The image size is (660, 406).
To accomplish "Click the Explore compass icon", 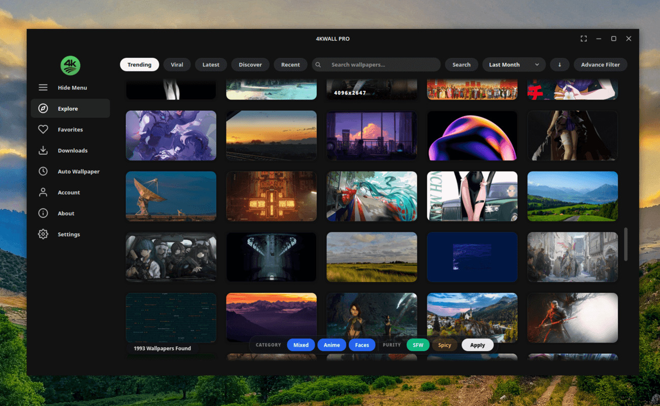I will pyautogui.click(x=43, y=109).
